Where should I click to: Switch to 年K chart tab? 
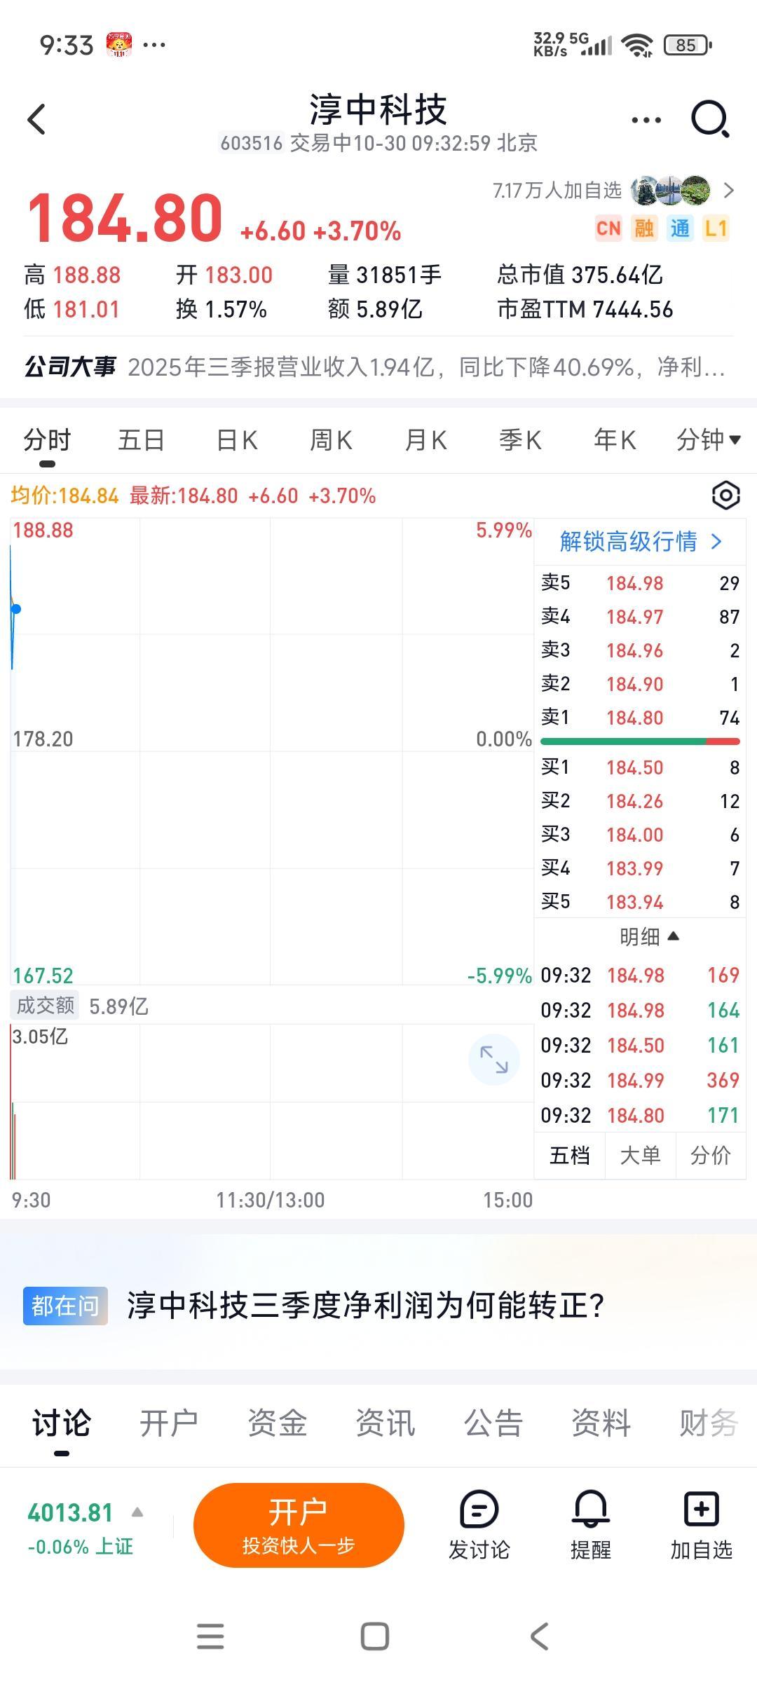pyautogui.click(x=615, y=440)
